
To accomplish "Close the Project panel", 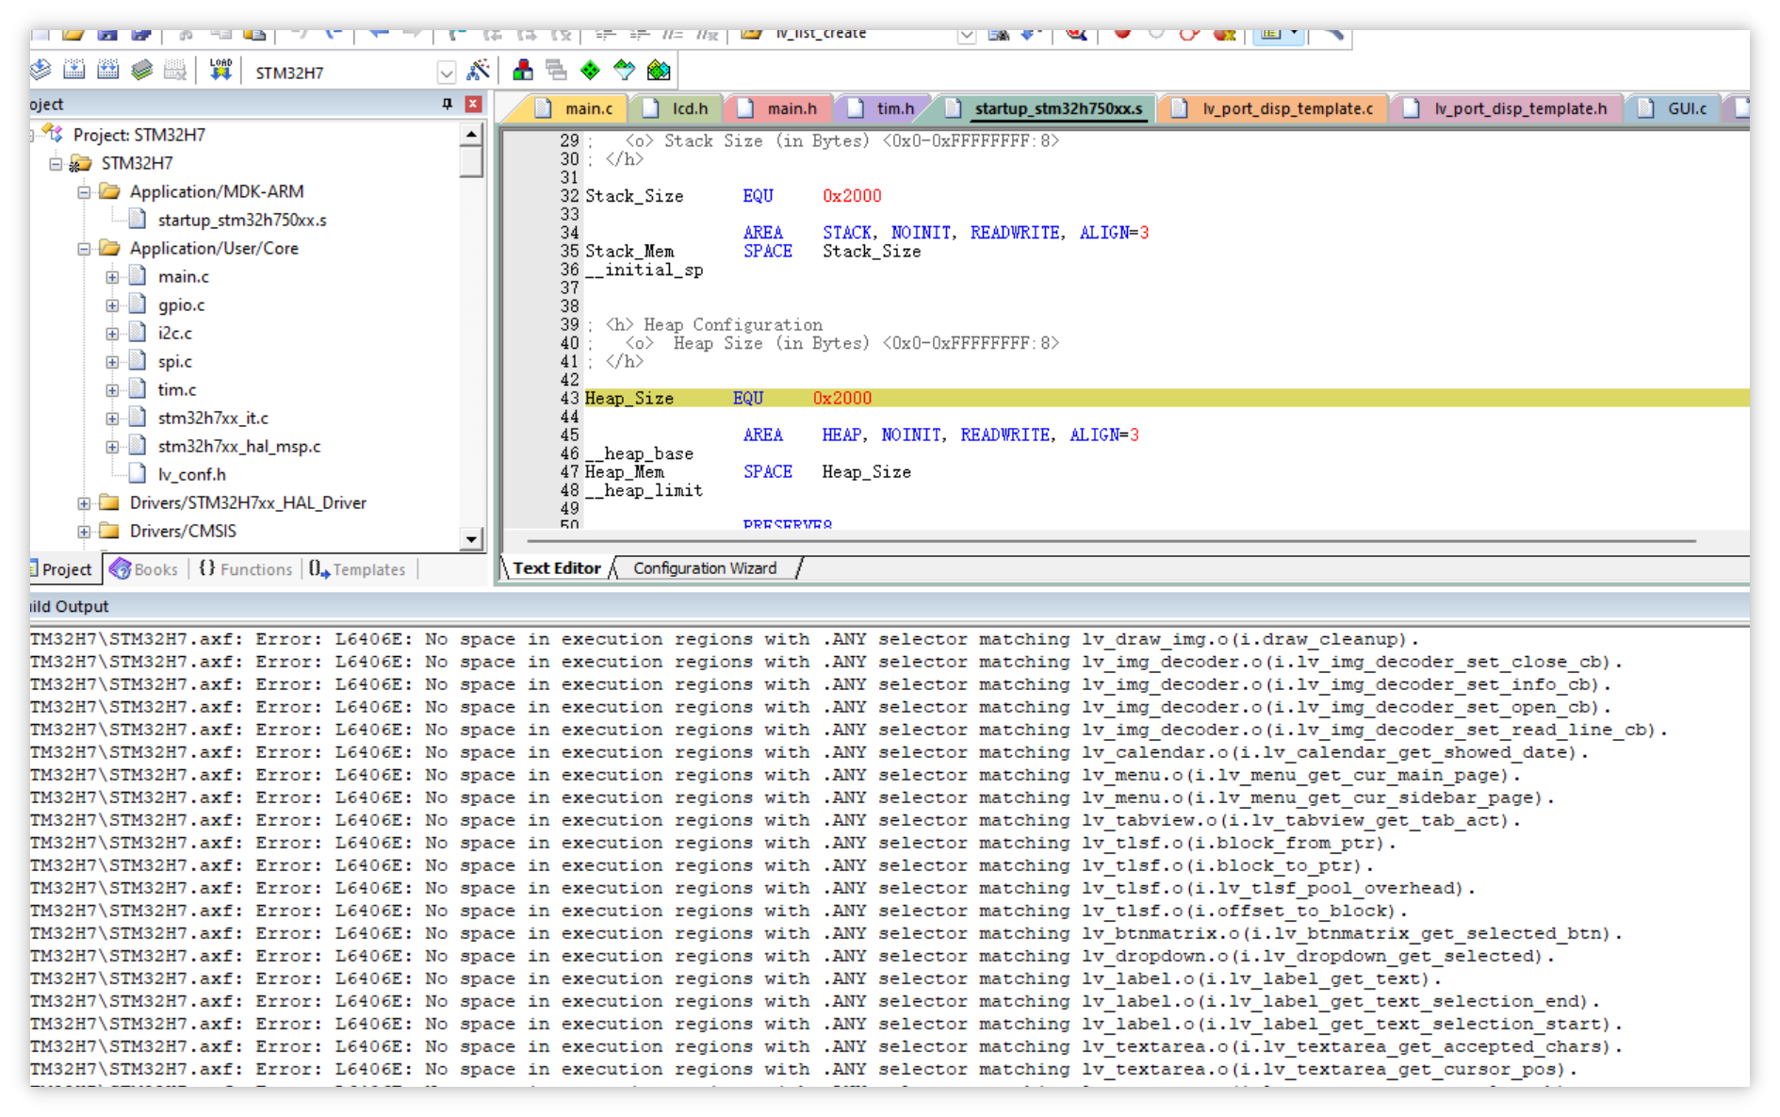I will tap(474, 105).
